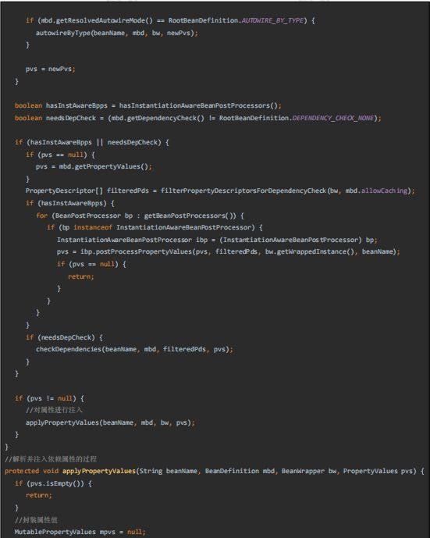The image size is (430, 538).
Task: Click the 'for' loop keyword
Action: pyautogui.click(x=41, y=216)
